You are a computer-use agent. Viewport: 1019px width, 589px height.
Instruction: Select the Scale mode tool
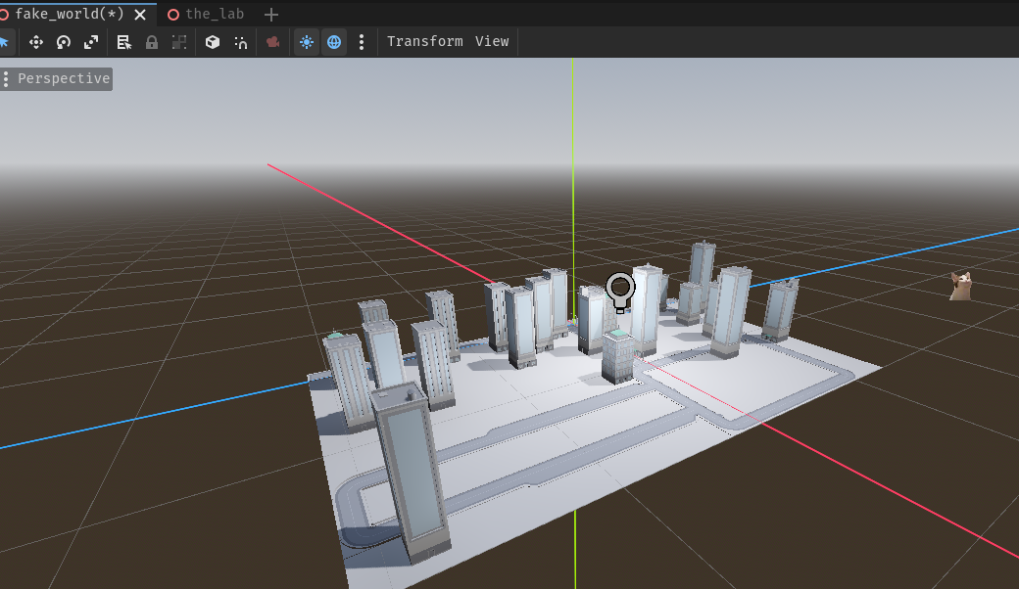pyautogui.click(x=91, y=42)
